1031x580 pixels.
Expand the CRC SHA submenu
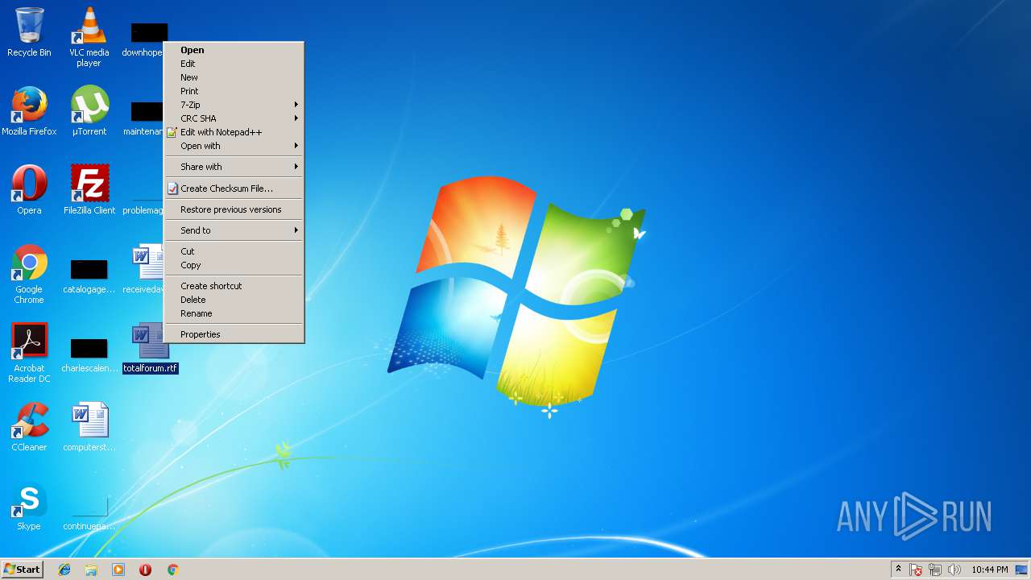234,118
